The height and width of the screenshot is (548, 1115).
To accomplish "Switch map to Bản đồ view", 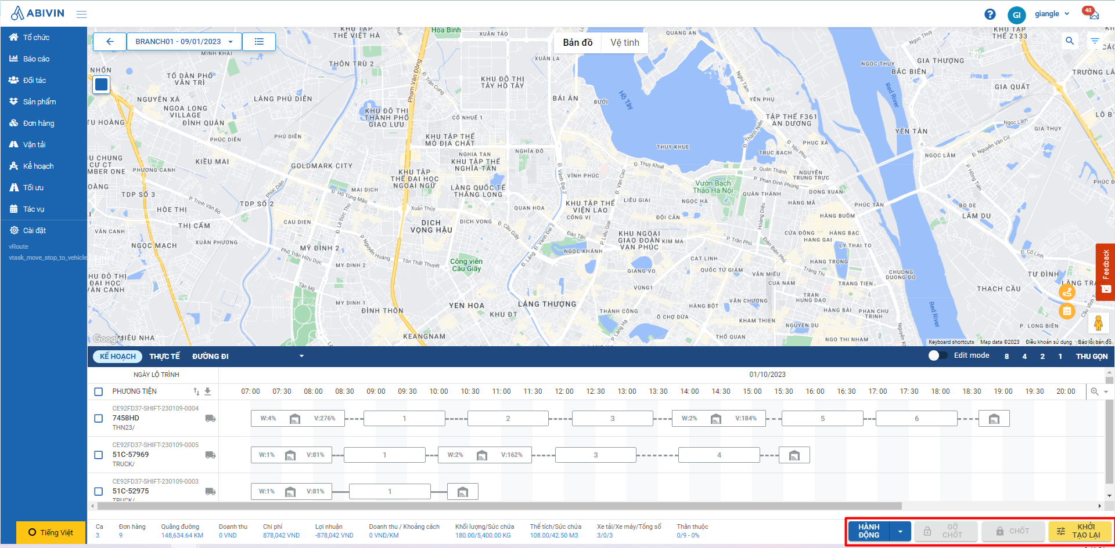I will [x=578, y=42].
